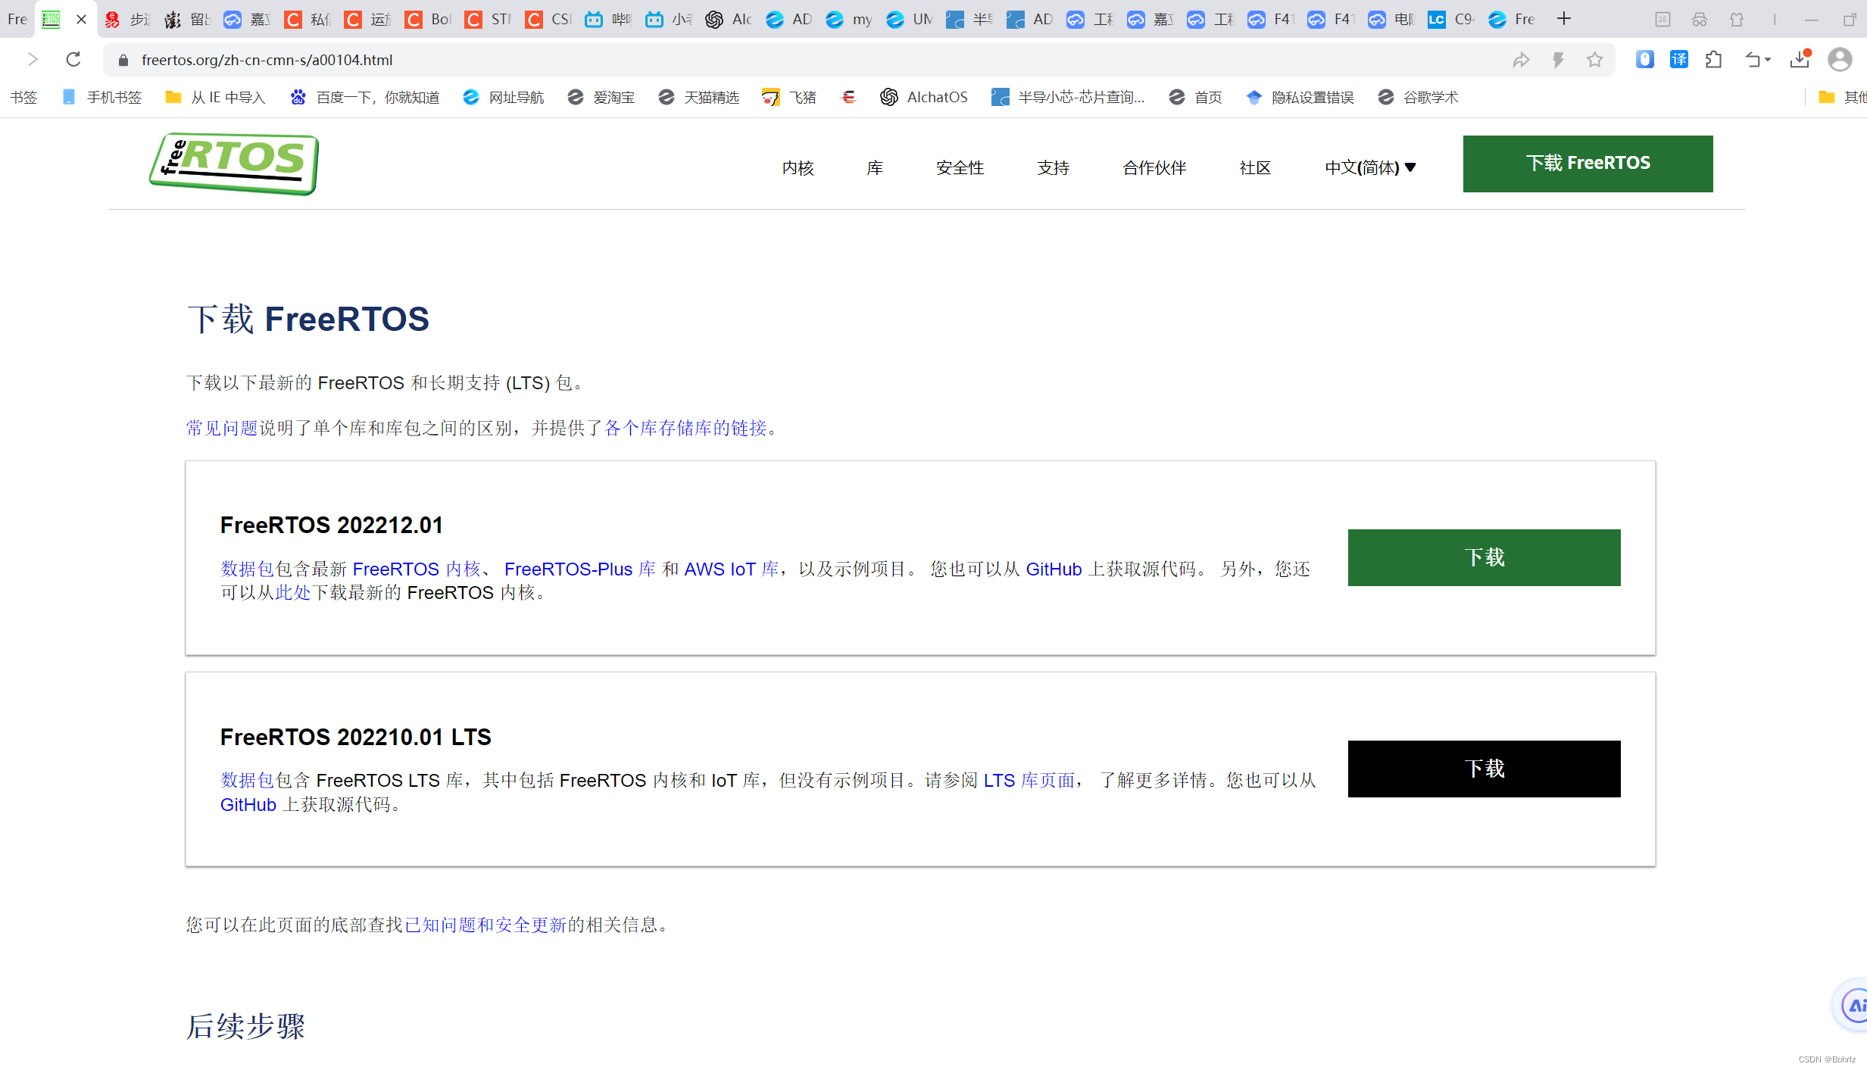
Task: Open the downloads icon with red badge
Action: point(1800,59)
